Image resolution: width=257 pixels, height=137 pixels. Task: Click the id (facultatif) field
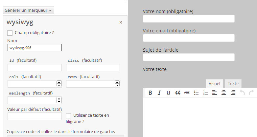(x=35, y=68)
